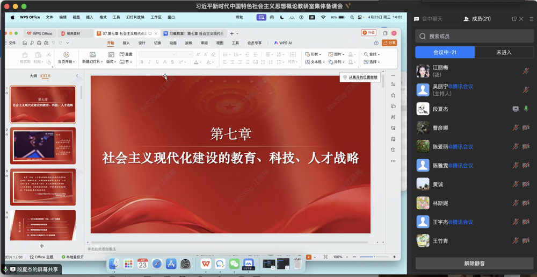Select slide 3 thumbnail

pos(43,187)
